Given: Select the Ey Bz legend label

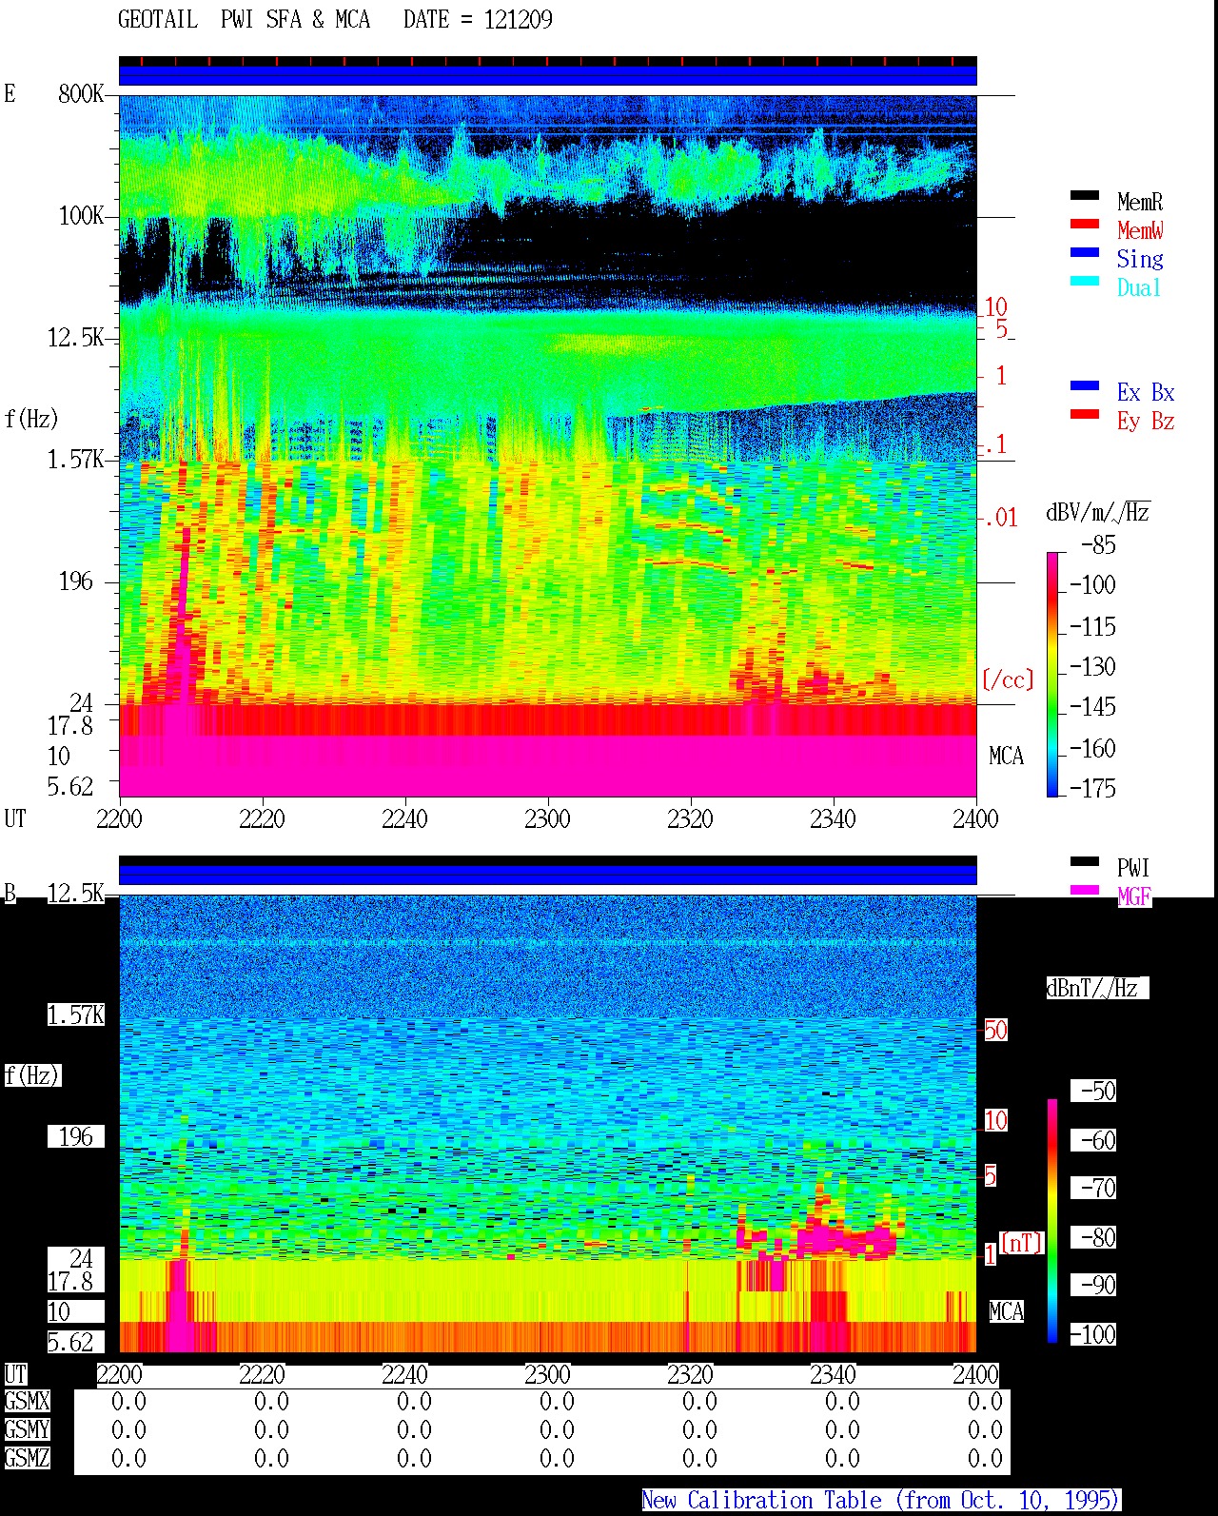Looking at the screenshot, I should 1146,421.
